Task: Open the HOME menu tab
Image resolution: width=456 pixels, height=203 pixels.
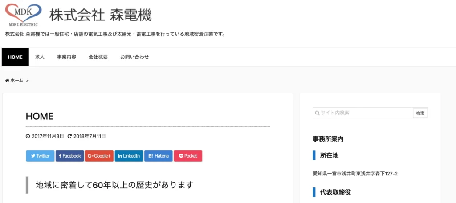Action: pyautogui.click(x=15, y=57)
